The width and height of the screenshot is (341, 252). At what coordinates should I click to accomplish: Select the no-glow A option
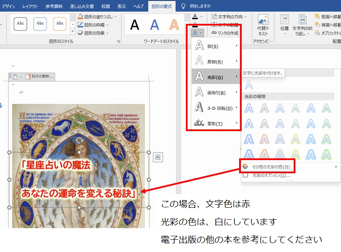[249, 85]
